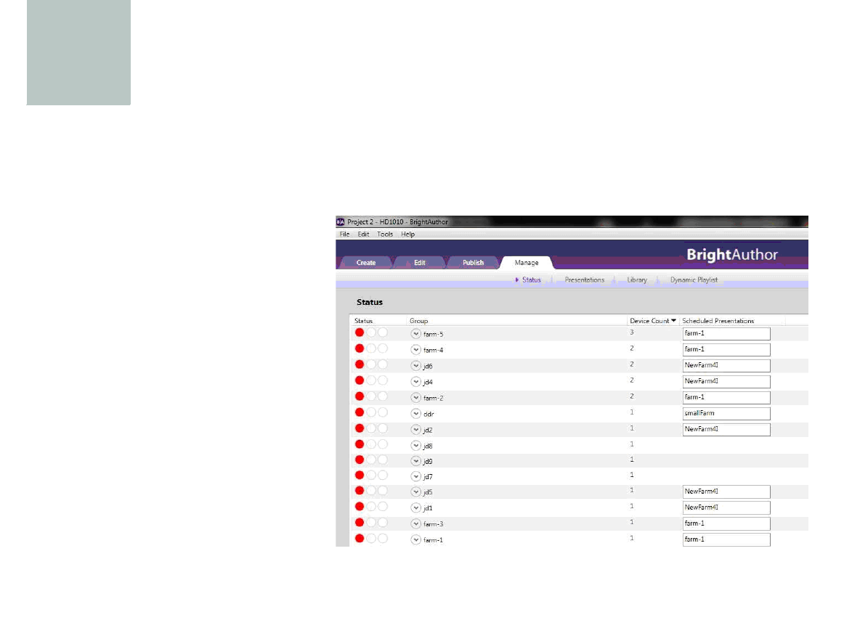Screen dimensions: 852x620
Task: Switch to the Create tab
Action: point(365,263)
